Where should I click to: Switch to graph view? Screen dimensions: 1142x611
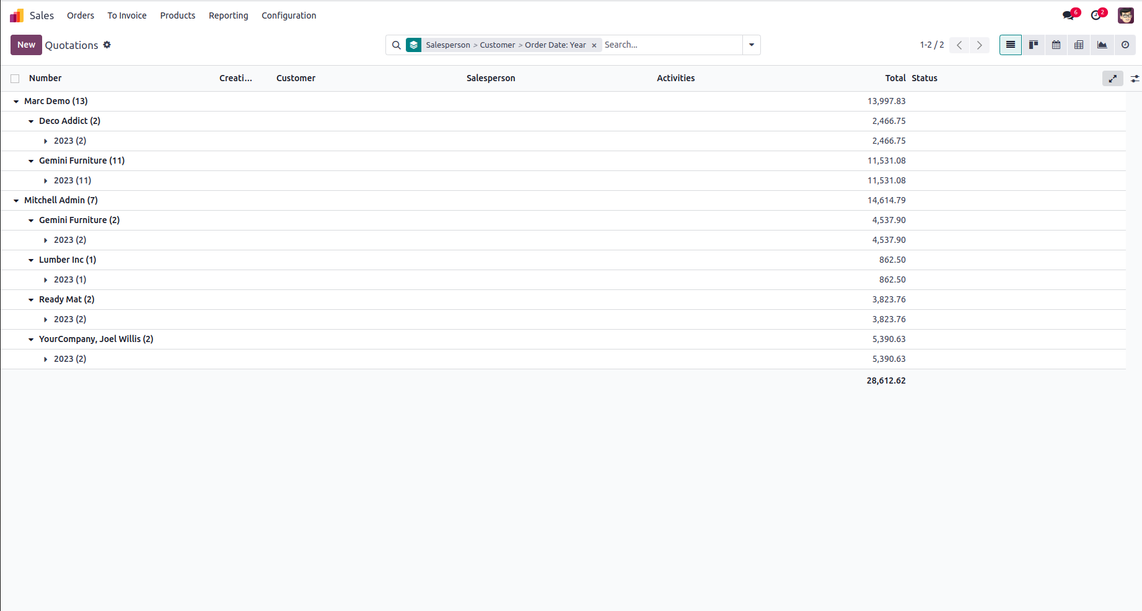click(1102, 45)
